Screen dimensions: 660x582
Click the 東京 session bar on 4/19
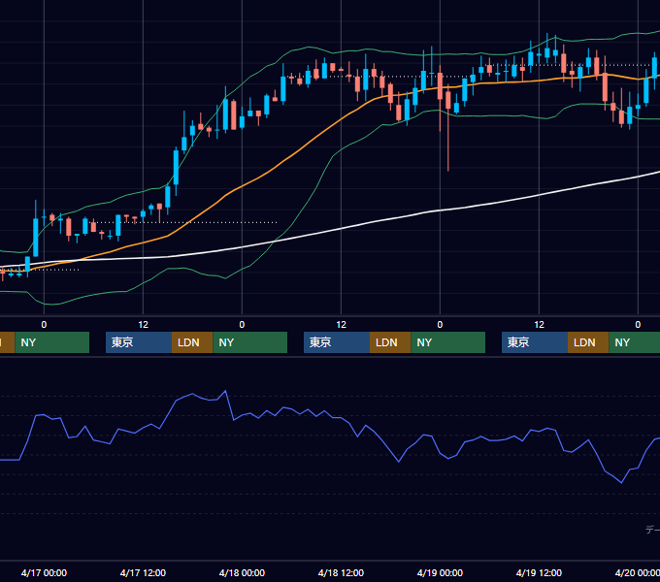(x=535, y=342)
